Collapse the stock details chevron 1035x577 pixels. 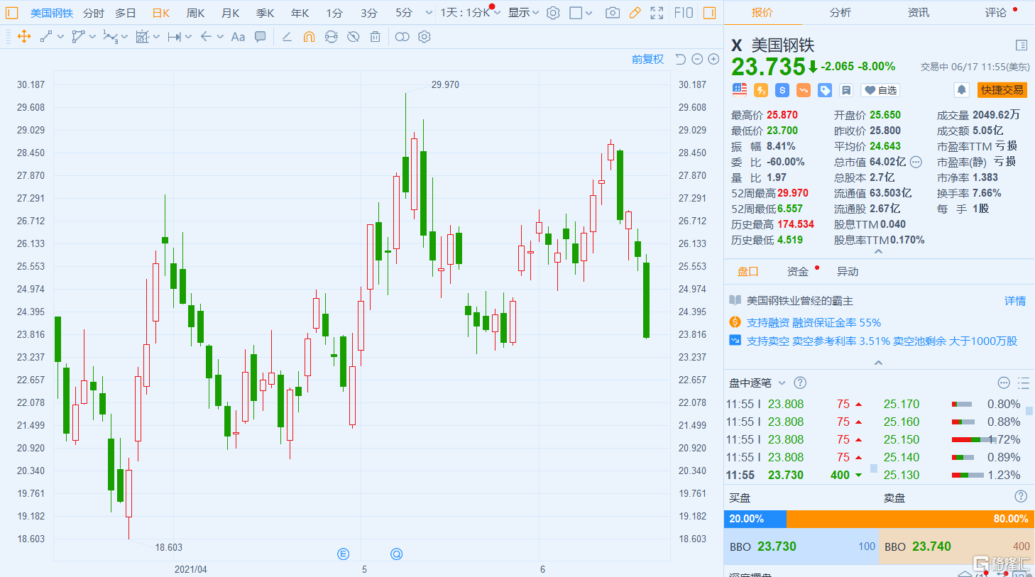[x=878, y=252]
